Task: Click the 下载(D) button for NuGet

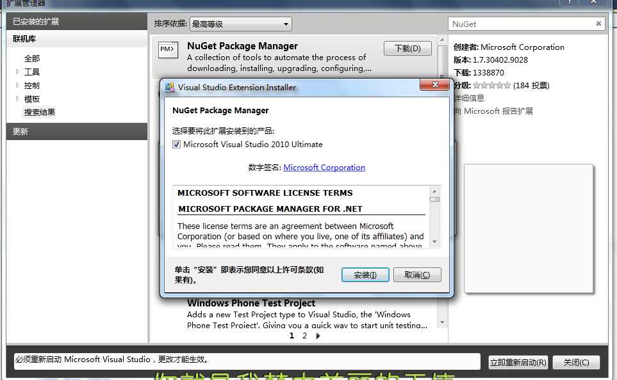Action: pos(407,49)
